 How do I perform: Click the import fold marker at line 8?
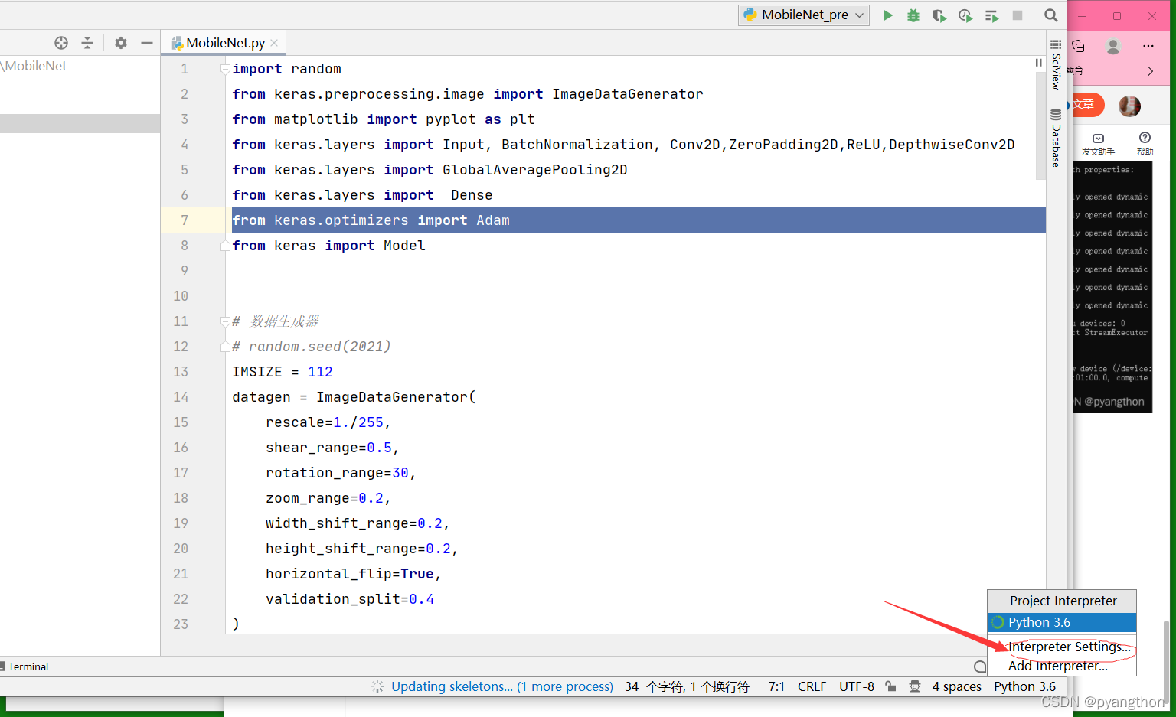point(225,246)
